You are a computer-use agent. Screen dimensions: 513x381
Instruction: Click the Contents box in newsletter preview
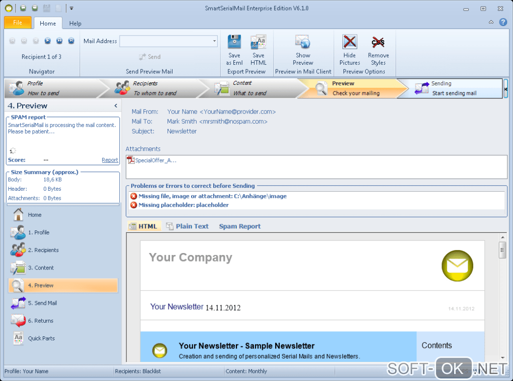pos(450,346)
